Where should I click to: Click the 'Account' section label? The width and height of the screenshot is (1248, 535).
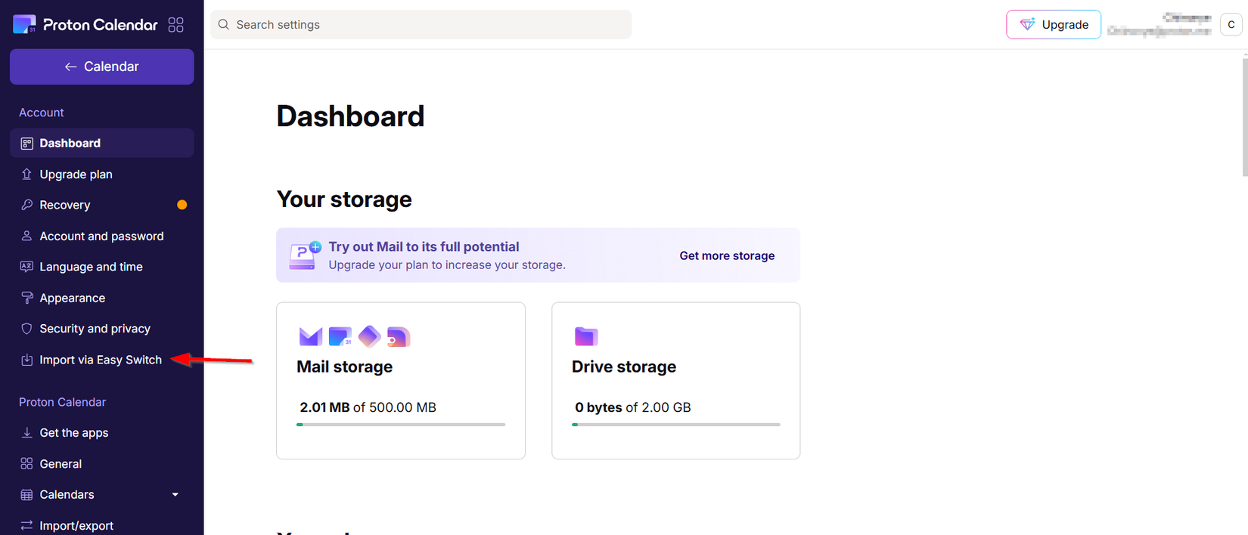tap(42, 113)
